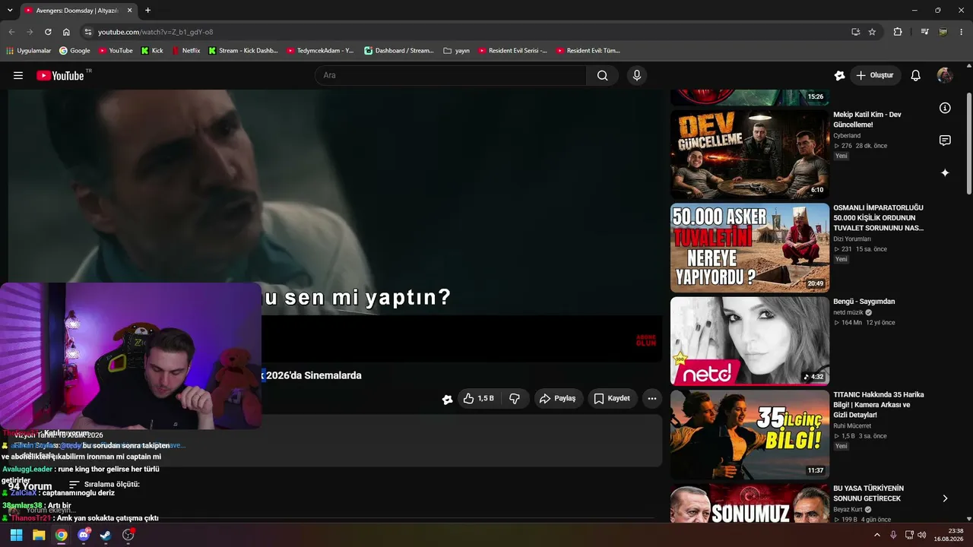This screenshot has width=973, height=547.
Task: Open the comments panel icon in side rail
Action: tap(945, 141)
